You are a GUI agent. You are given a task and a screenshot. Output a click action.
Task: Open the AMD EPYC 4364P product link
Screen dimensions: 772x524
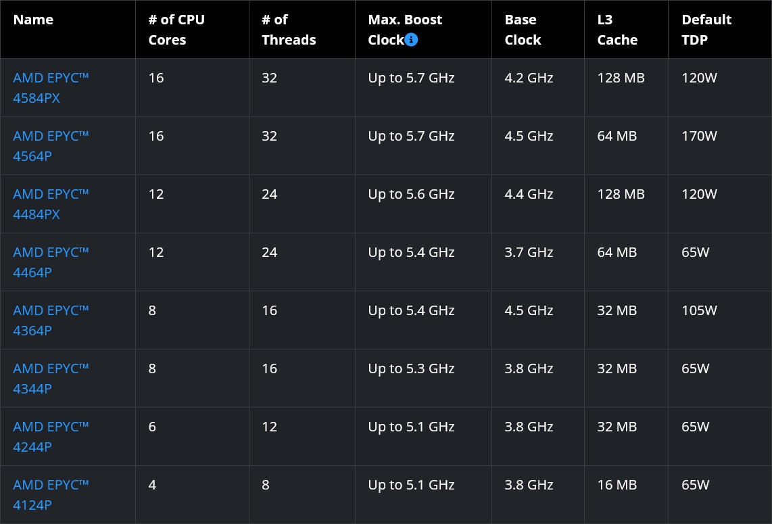[x=51, y=320]
